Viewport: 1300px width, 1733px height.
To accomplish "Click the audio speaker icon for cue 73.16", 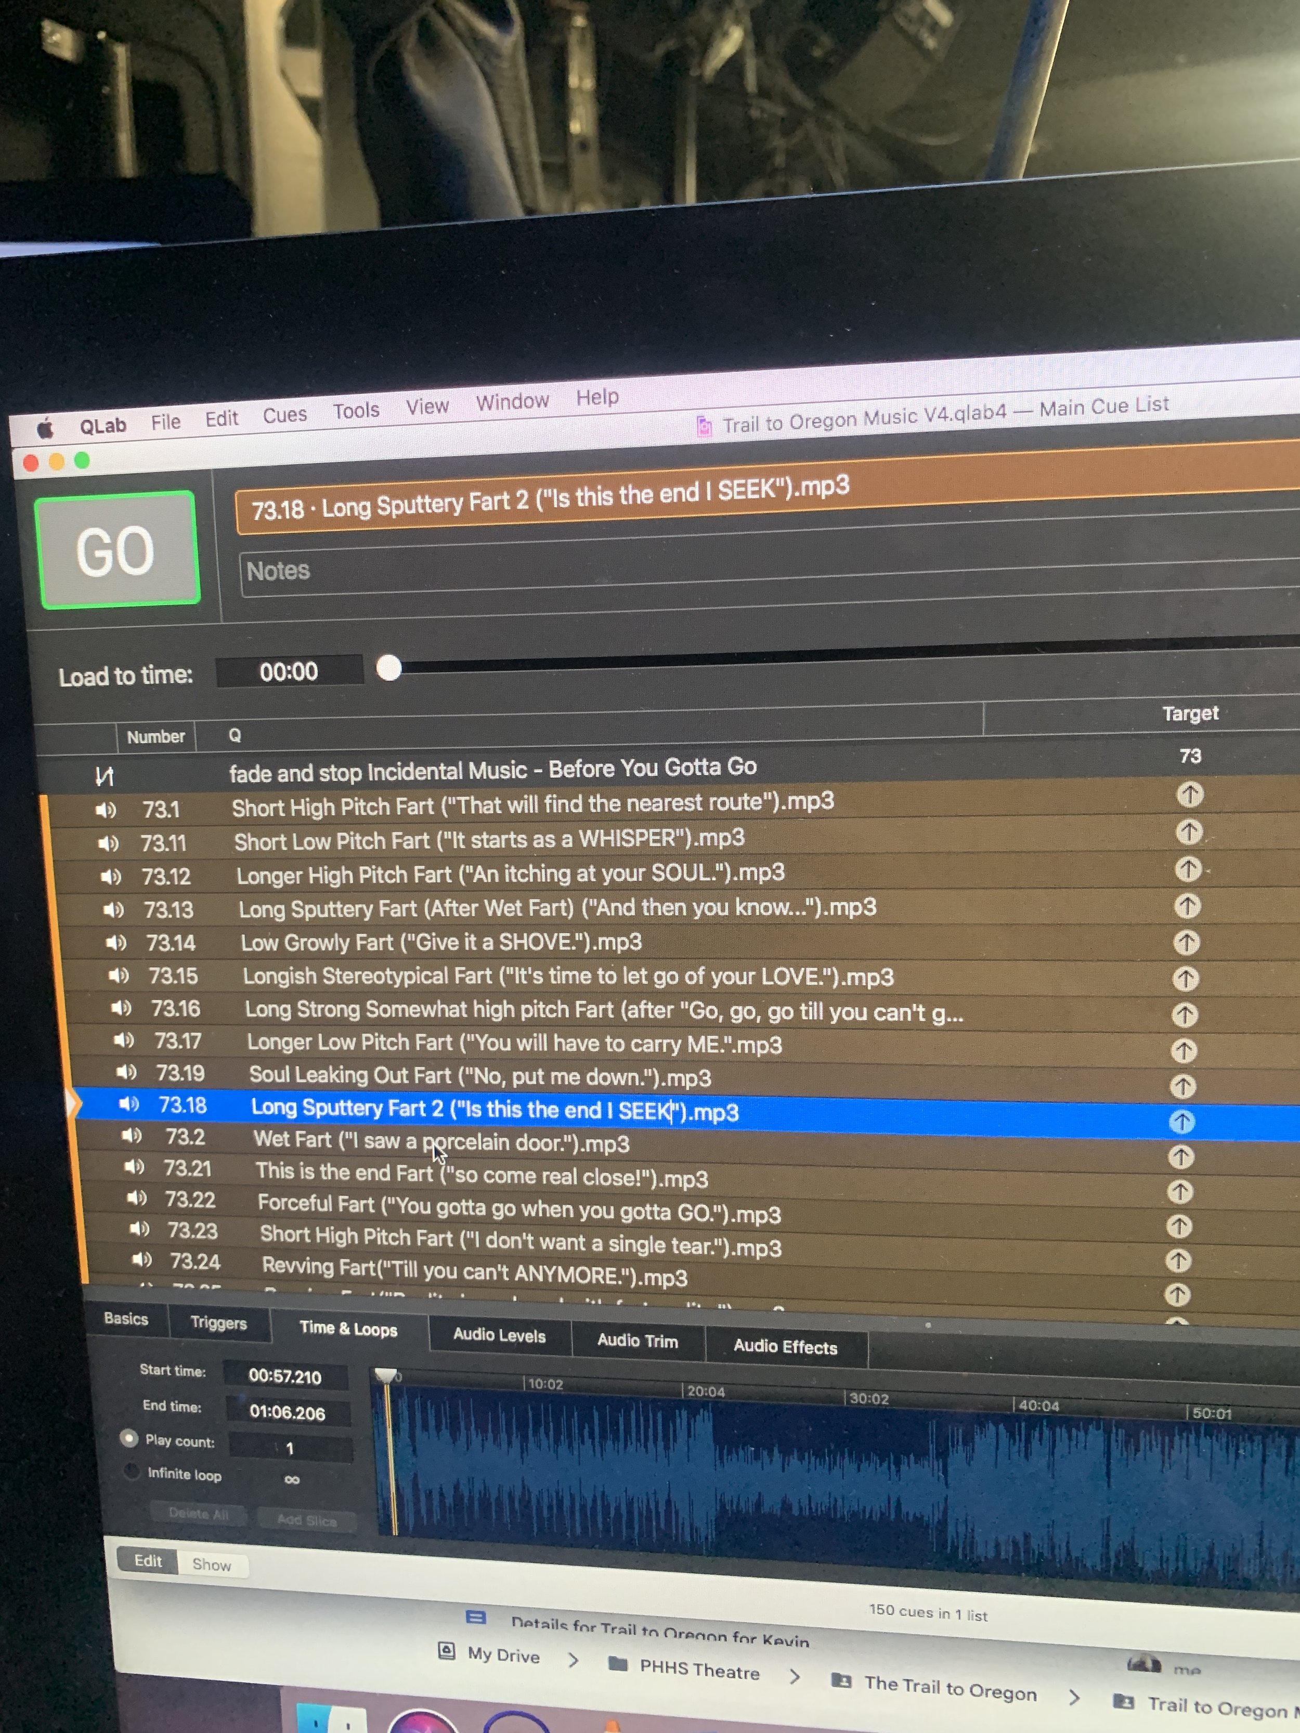I will coord(122,1008).
